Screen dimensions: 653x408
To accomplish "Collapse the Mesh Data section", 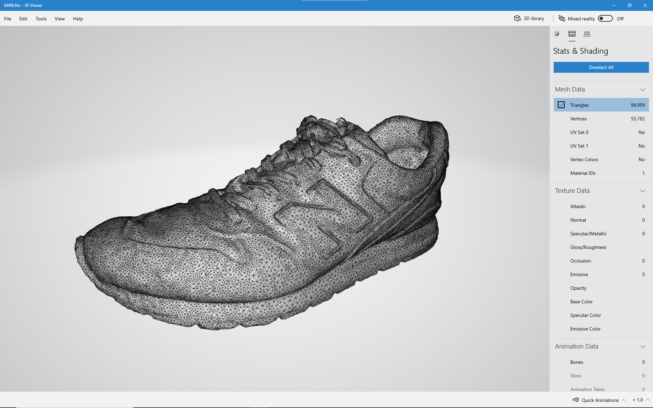I will pyautogui.click(x=643, y=89).
